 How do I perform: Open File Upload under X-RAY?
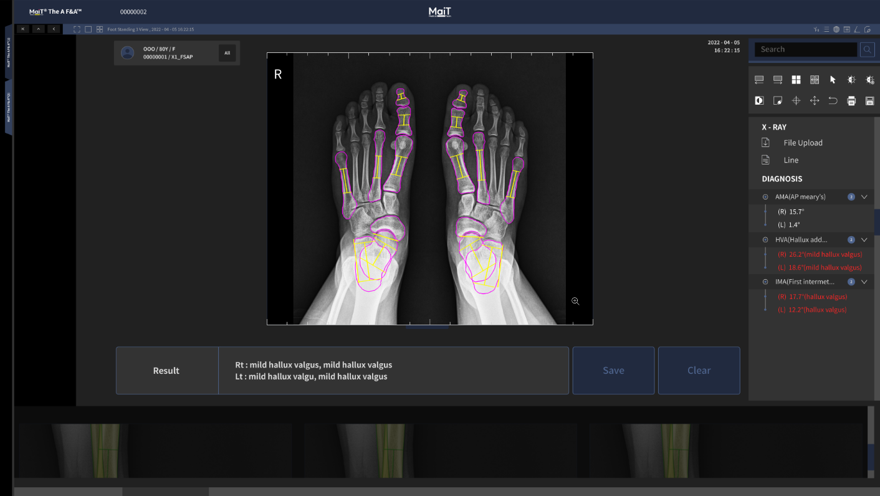(803, 143)
